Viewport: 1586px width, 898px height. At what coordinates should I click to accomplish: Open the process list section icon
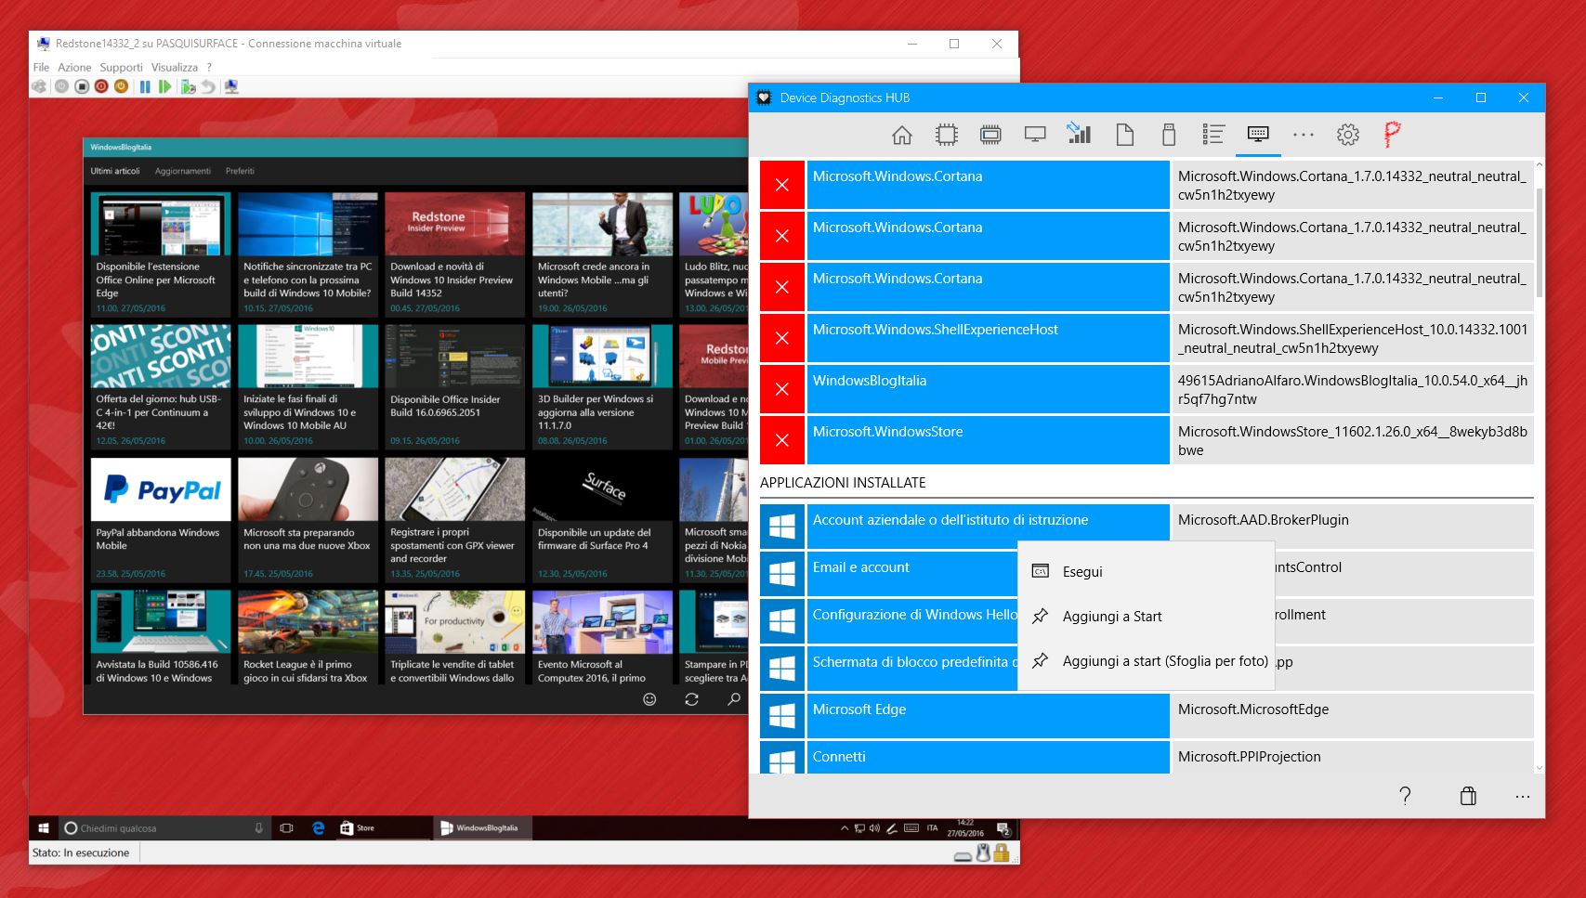[1213, 136]
